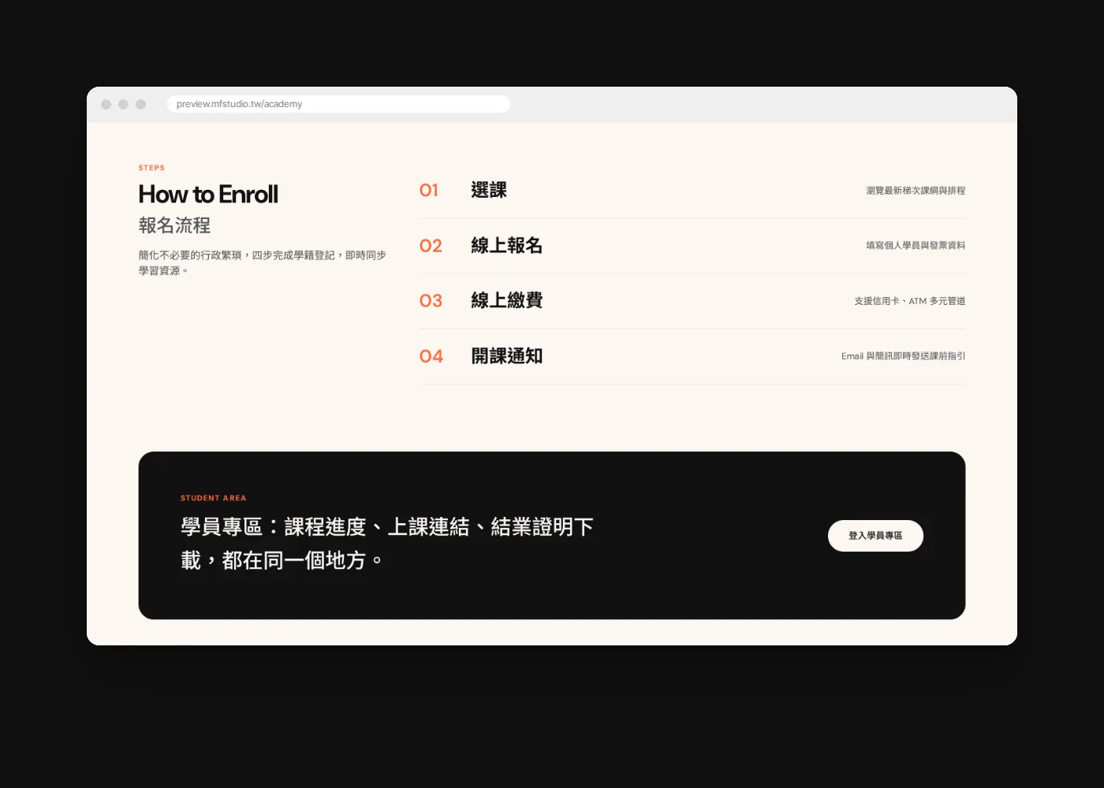Click description 瀏覽最新梯次課綱與排程
The height and width of the screenshot is (788, 1104).
click(916, 191)
